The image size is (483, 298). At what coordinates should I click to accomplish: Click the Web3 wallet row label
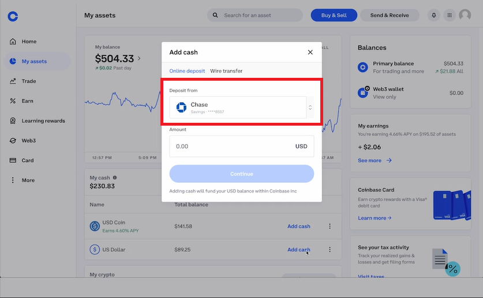pyautogui.click(x=388, y=89)
